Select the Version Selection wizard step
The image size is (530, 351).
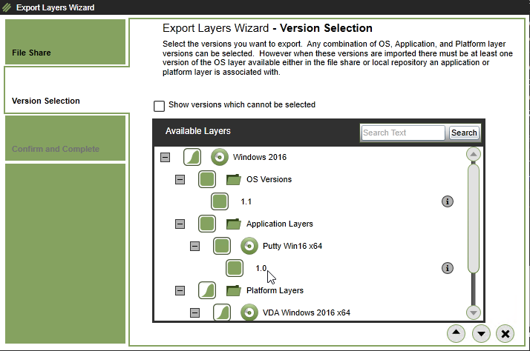coord(66,90)
